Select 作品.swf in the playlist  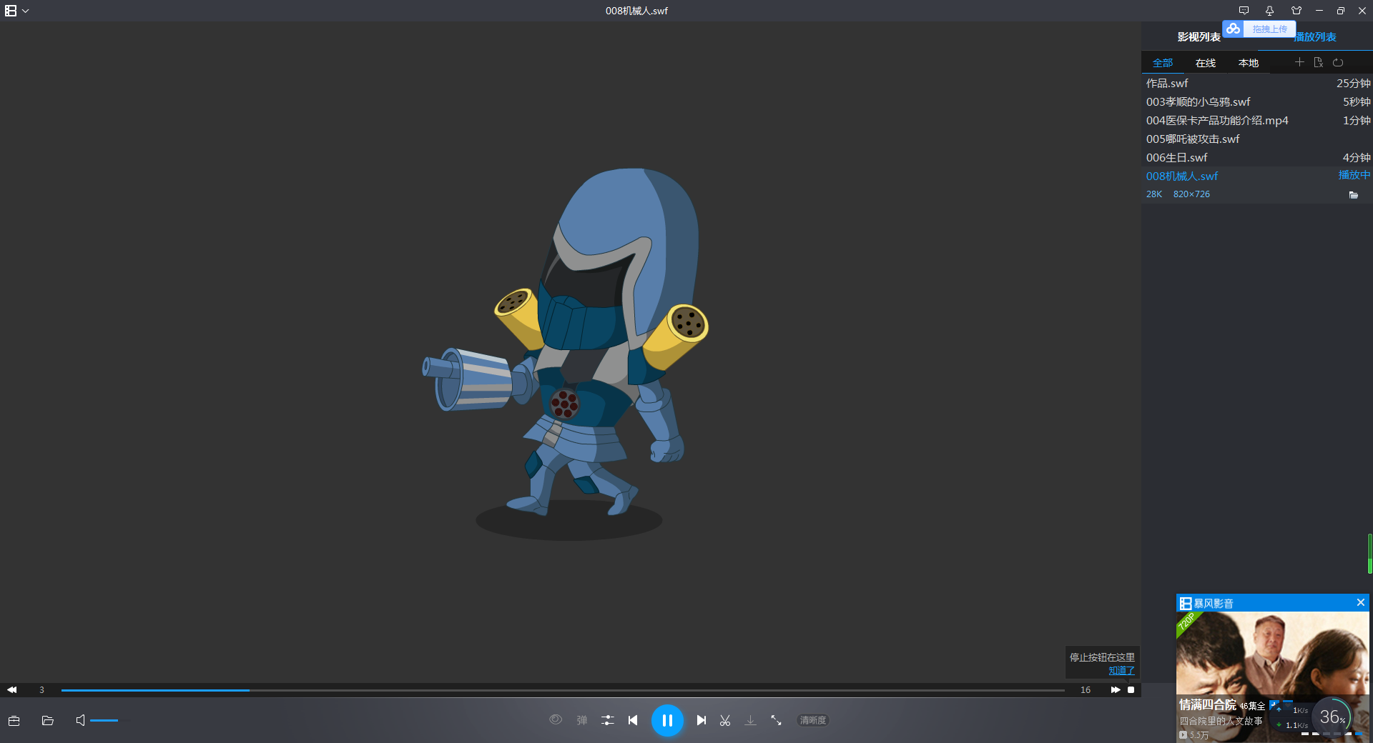1258,83
